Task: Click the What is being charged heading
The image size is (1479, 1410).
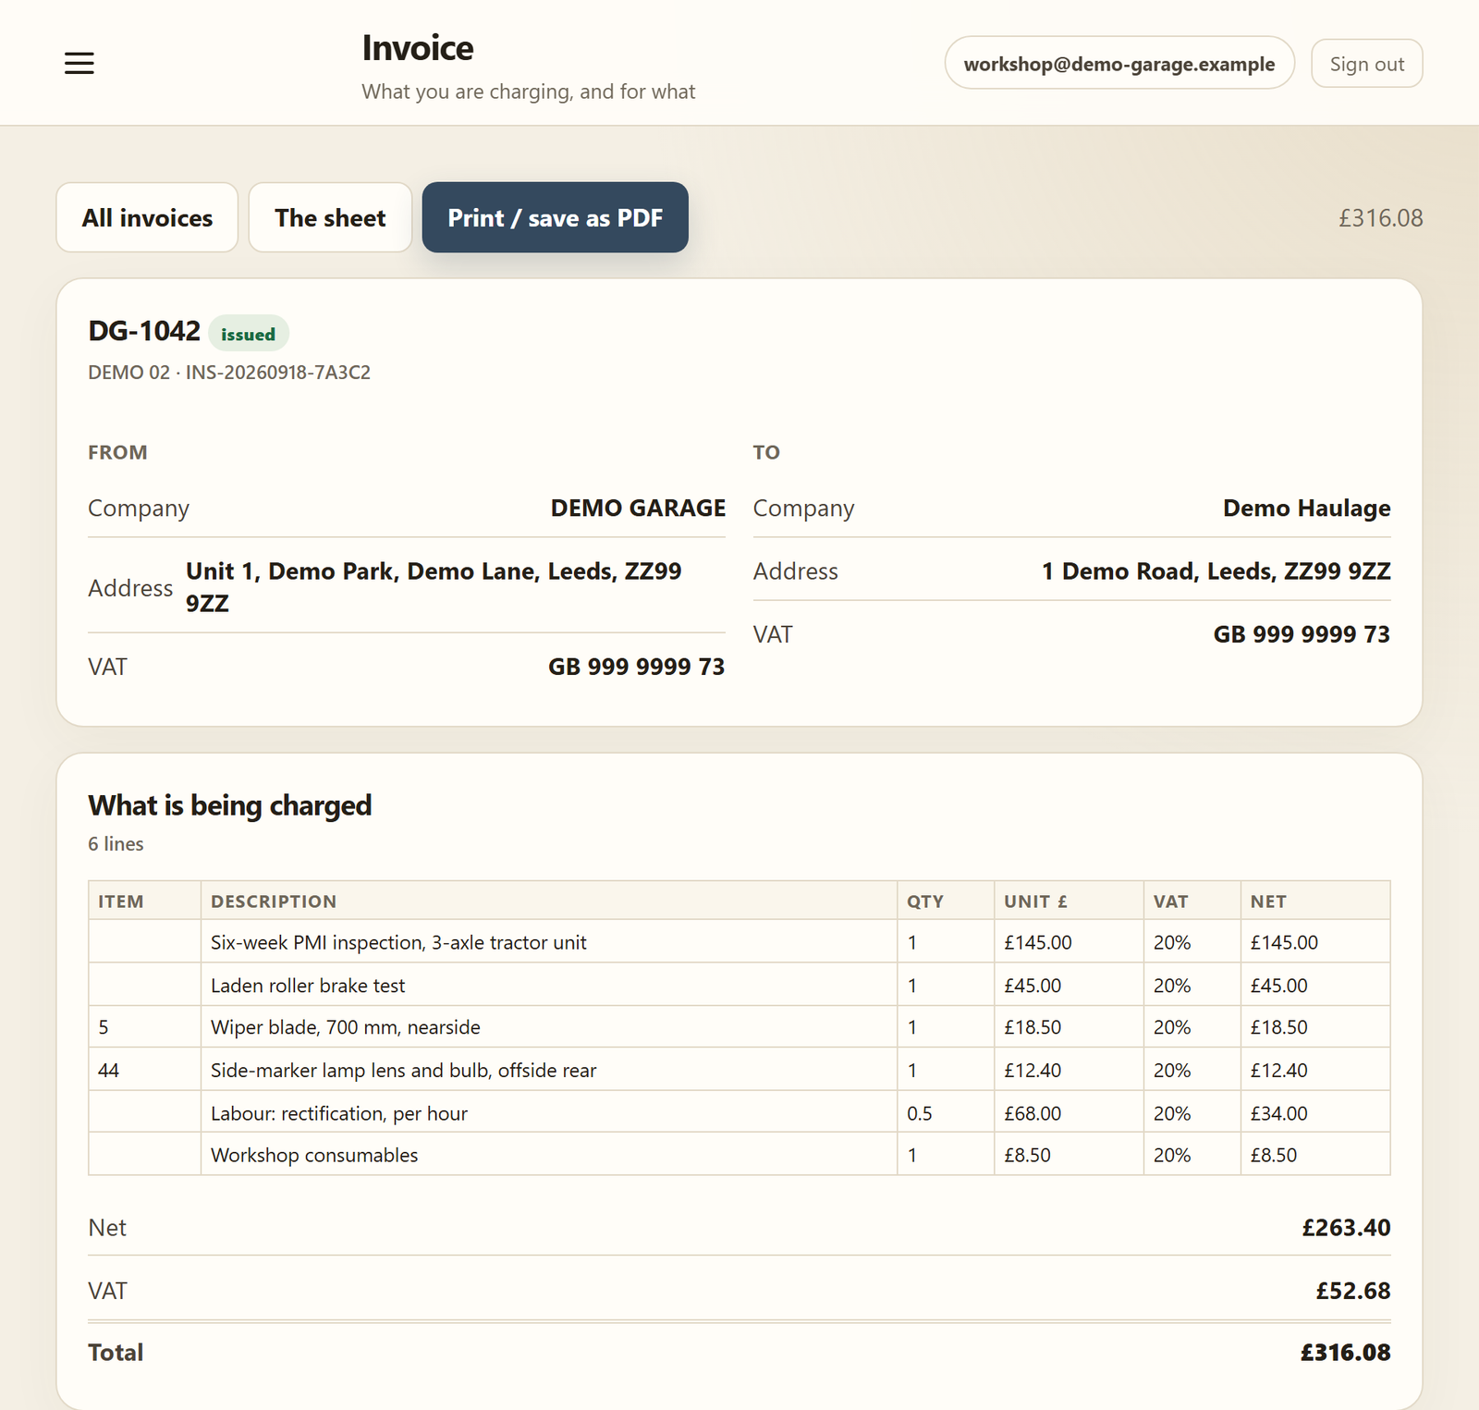Action: (230, 805)
